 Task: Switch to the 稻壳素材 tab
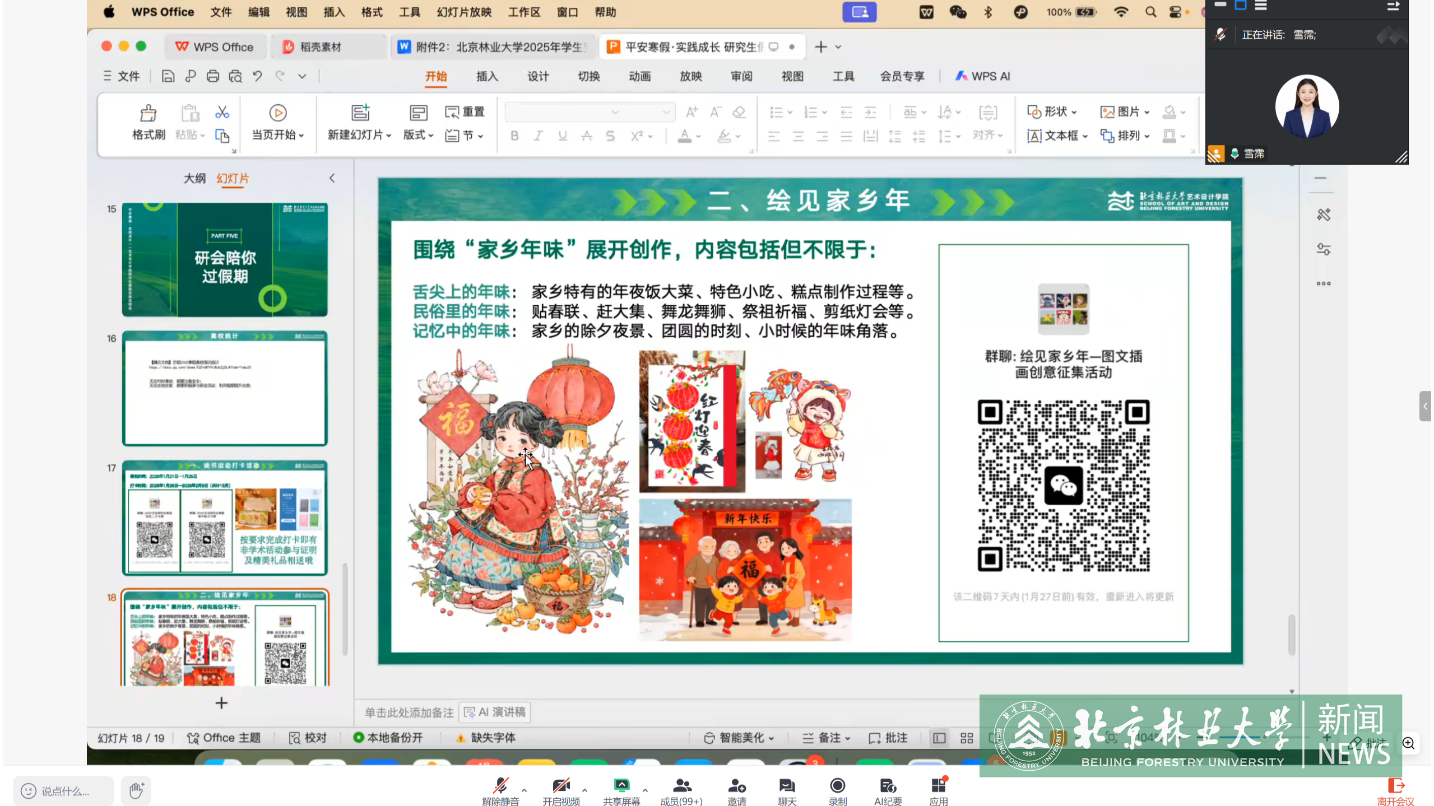(x=328, y=47)
